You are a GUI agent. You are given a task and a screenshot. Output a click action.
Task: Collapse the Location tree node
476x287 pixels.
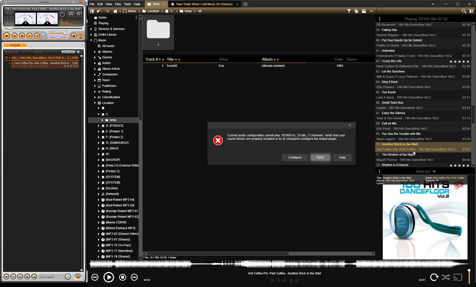tap(95, 103)
